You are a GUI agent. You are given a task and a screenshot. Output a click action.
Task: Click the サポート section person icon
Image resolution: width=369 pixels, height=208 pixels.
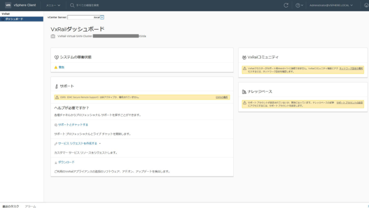57,86
